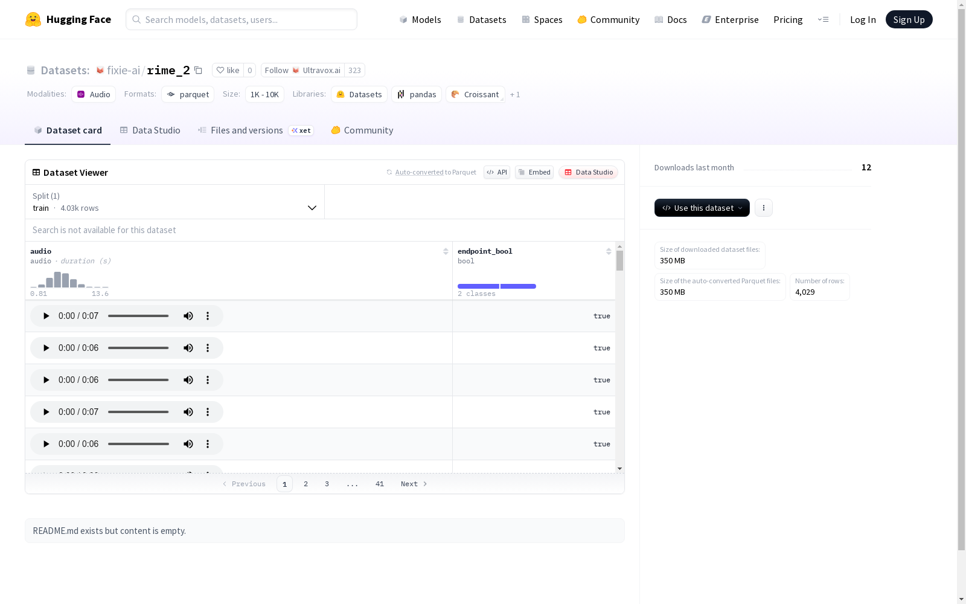Open more options on third audio player
Screen dimensions: 966x604
pyautogui.click(x=208, y=380)
